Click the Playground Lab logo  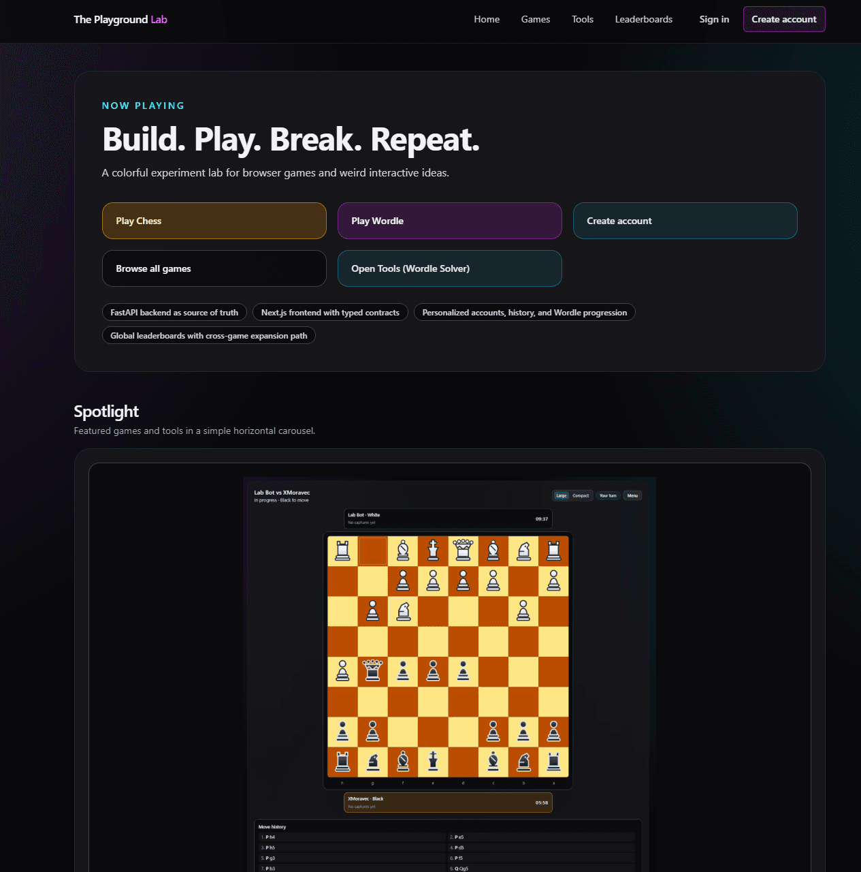(x=120, y=19)
